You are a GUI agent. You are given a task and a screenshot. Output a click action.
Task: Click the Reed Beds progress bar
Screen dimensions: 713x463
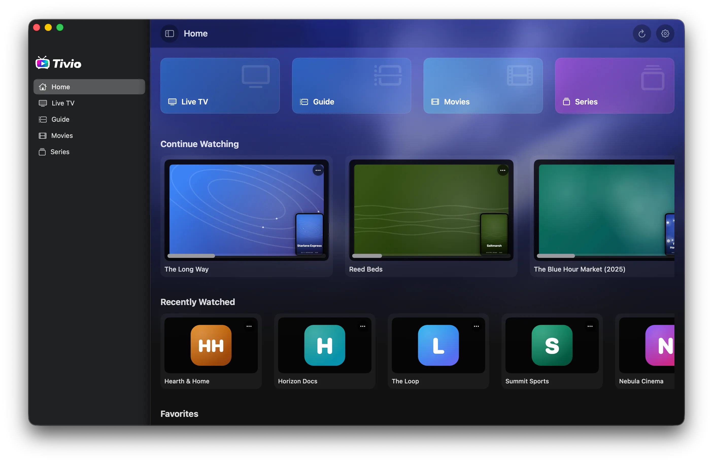click(x=431, y=256)
